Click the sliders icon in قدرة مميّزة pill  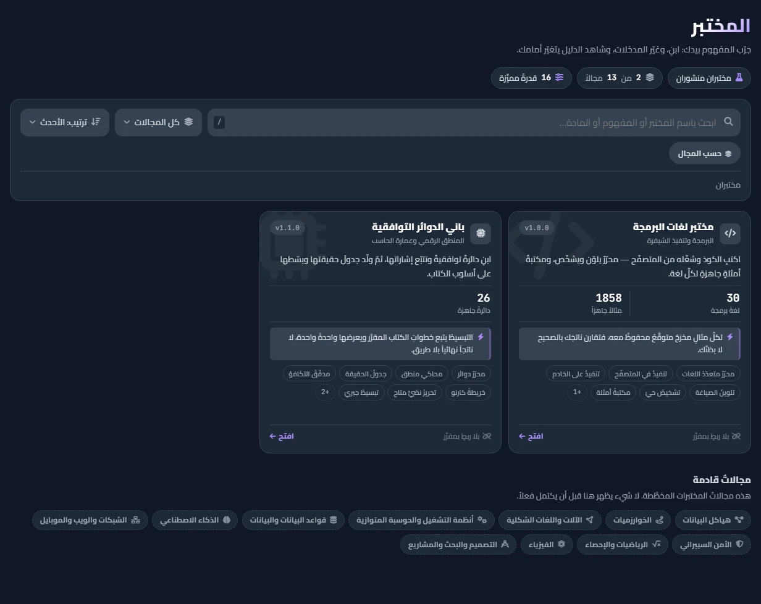(559, 78)
